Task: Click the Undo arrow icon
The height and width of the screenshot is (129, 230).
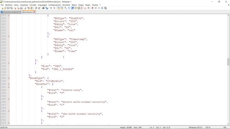Action: pos(36,8)
